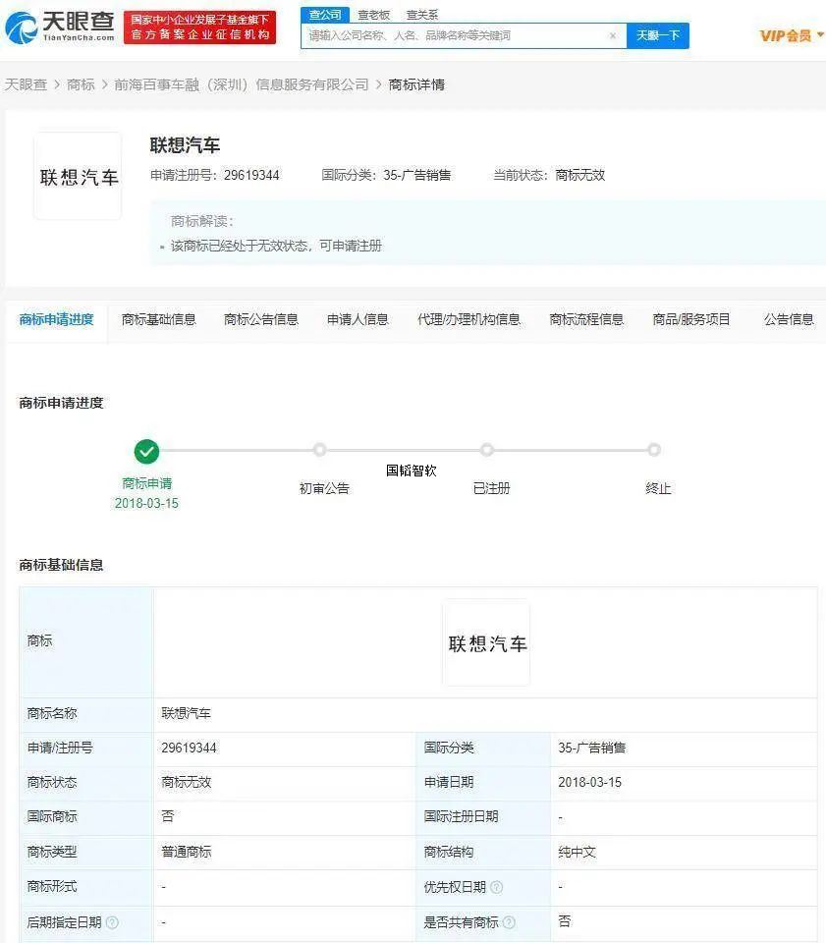Click the table cell 29619344
The height and width of the screenshot is (943, 826).
pos(189,749)
